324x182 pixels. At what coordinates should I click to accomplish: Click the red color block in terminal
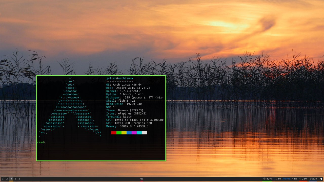(x=114, y=133)
